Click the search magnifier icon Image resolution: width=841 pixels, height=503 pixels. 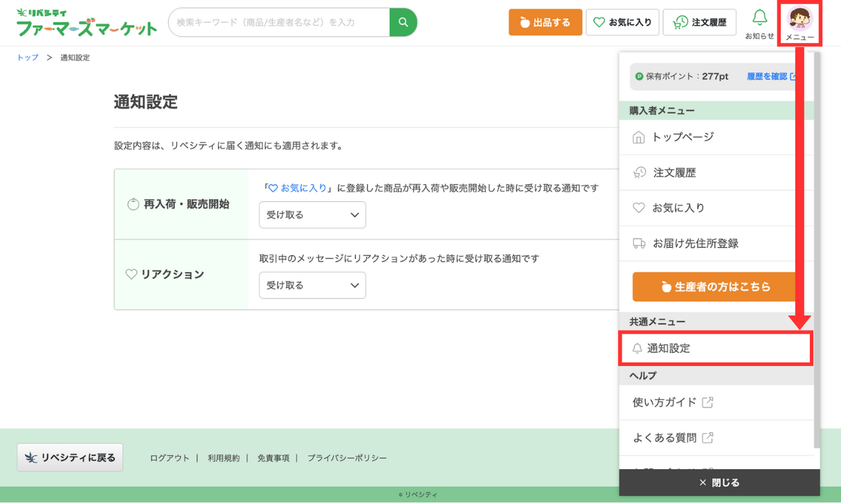[x=404, y=22]
